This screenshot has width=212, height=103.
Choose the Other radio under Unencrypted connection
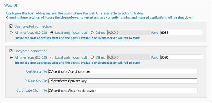point(92,33)
